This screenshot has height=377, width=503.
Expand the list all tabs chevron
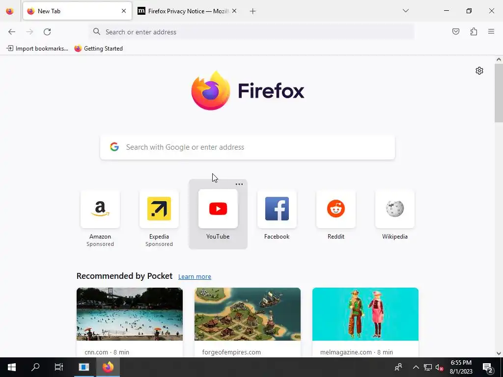click(x=405, y=11)
